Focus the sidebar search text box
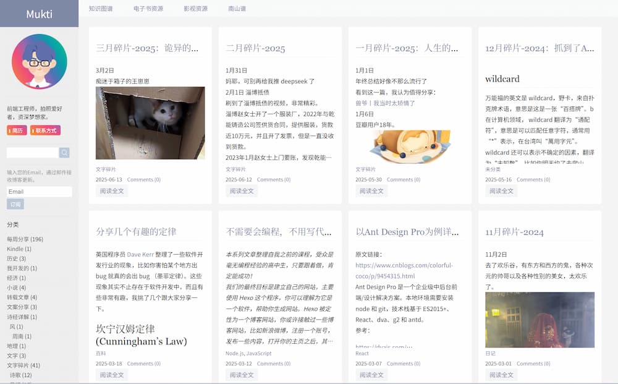Screen dimensions: 618x384 click(32, 153)
